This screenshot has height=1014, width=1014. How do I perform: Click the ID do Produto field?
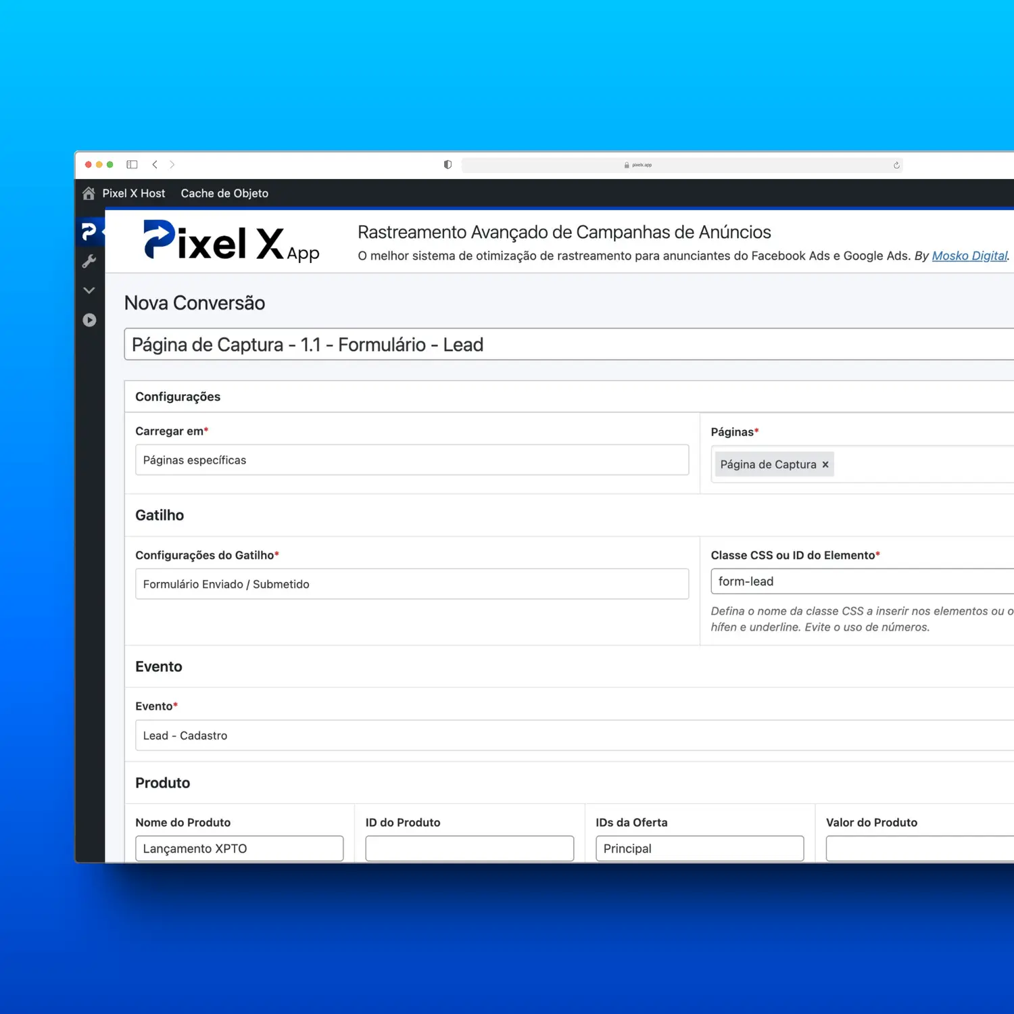[469, 848]
